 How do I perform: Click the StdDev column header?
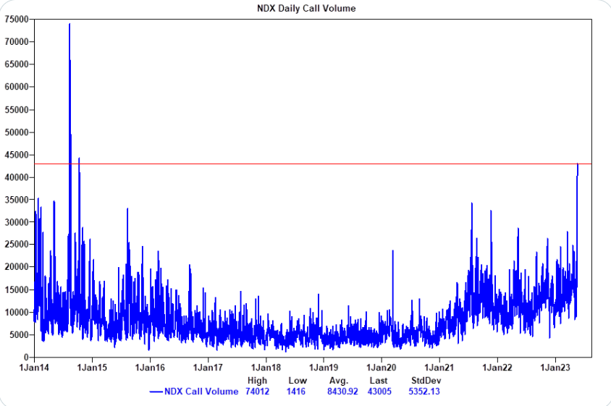click(426, 381)
